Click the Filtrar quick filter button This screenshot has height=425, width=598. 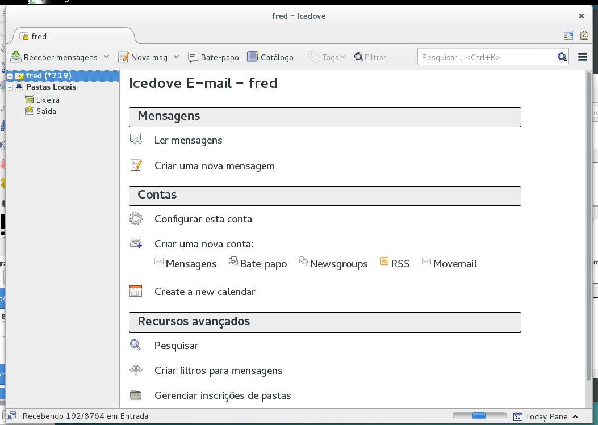point(370,57)
